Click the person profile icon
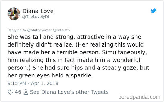 [x=26, y=92]
